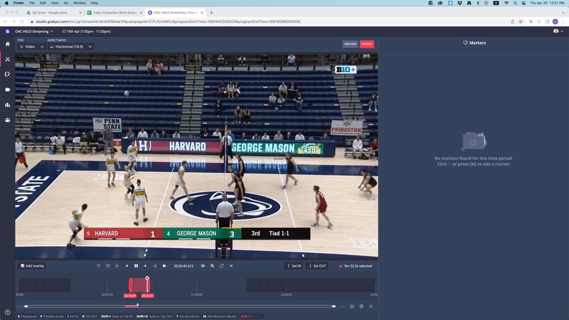The width and height of the screenshot is (569, 320).
Task: Pause the video playback
Action: tap(136, 266)
